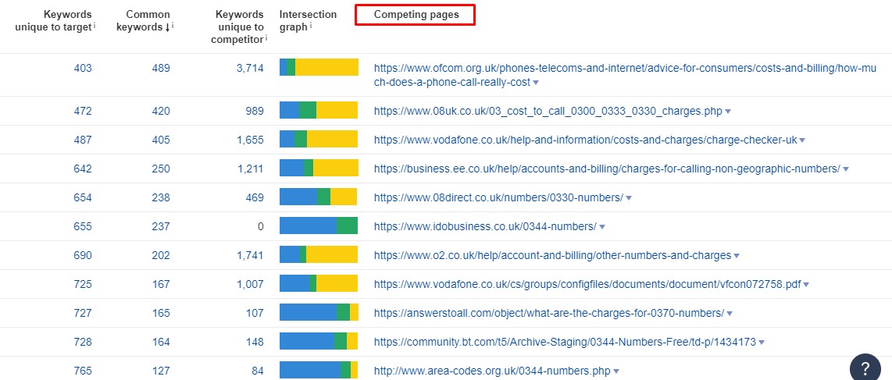Click the 405 common keywords value
892x380 pixels.
pyautogui.click(x=161, y=140)
